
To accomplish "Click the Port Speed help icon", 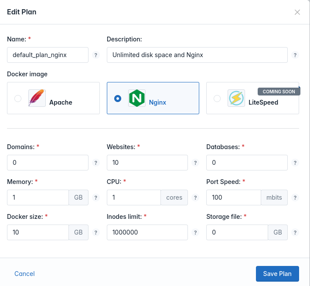I will (295, 197).
